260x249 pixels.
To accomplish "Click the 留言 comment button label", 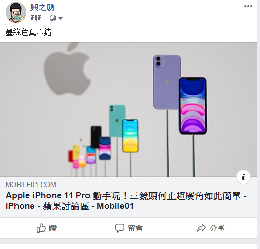I will (135, 228).
